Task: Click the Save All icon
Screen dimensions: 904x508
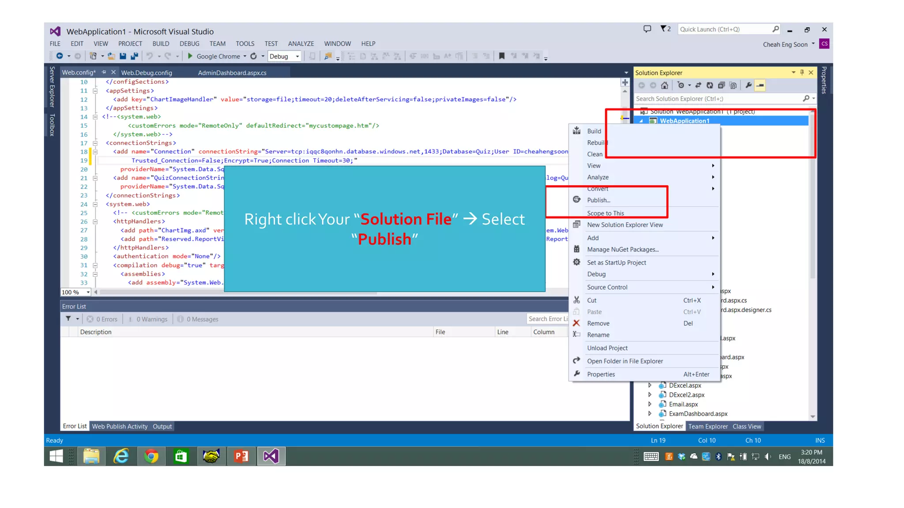Action: click(134, 56)
